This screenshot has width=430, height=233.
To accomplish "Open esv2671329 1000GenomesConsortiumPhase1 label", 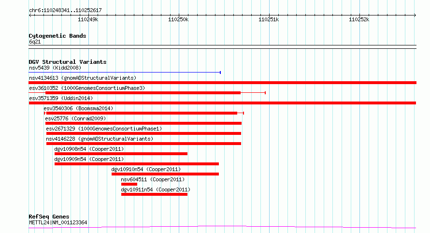I will pos(104,129).
